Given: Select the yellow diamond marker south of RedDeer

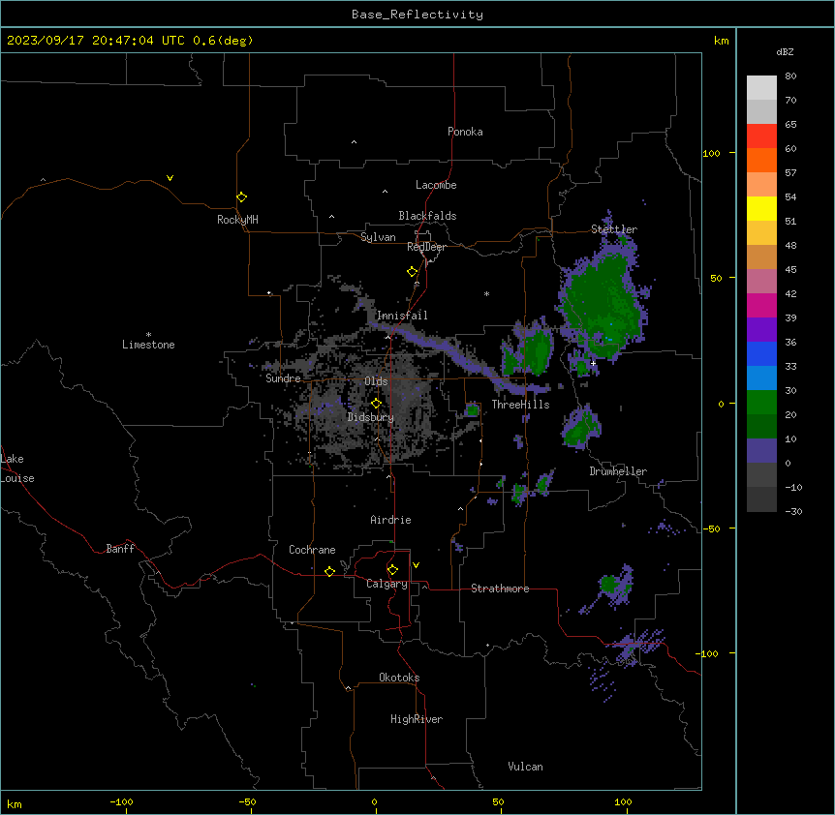Looking at the screenshot, I should [x=412, y=272].
